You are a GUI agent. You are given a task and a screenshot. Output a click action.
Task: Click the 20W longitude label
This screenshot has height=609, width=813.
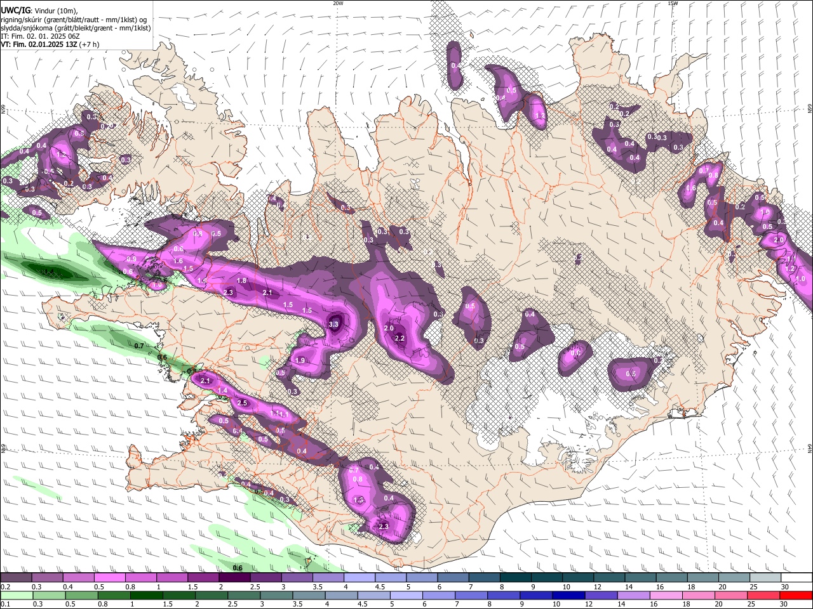click(338, 3)
